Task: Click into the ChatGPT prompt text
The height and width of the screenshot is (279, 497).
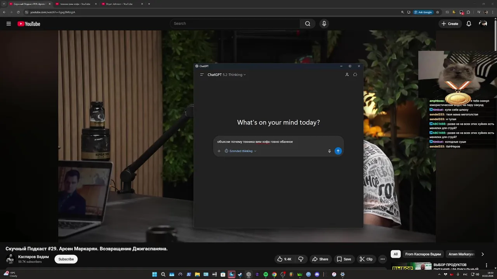Action: (255, 142)
